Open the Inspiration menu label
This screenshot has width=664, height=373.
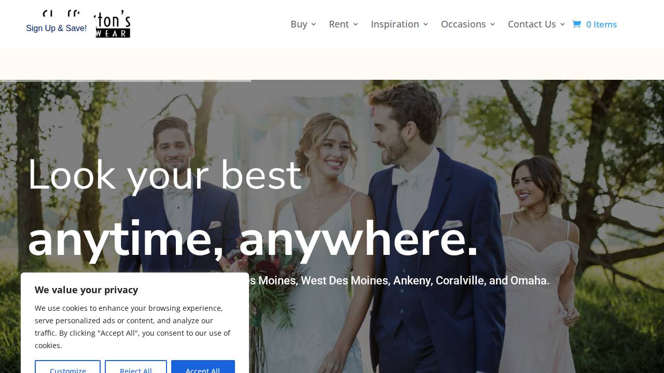point(395,24)
